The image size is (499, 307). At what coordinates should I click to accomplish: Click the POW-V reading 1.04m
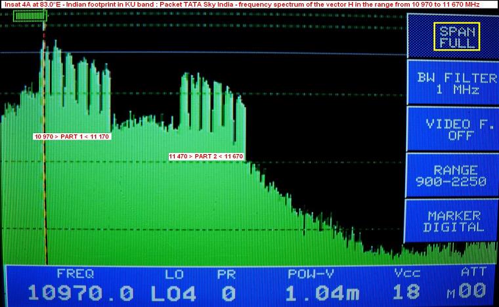(322, 293)
